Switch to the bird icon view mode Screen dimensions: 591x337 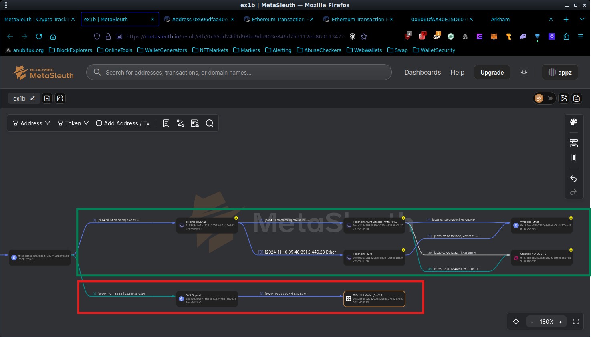[550, 98]
